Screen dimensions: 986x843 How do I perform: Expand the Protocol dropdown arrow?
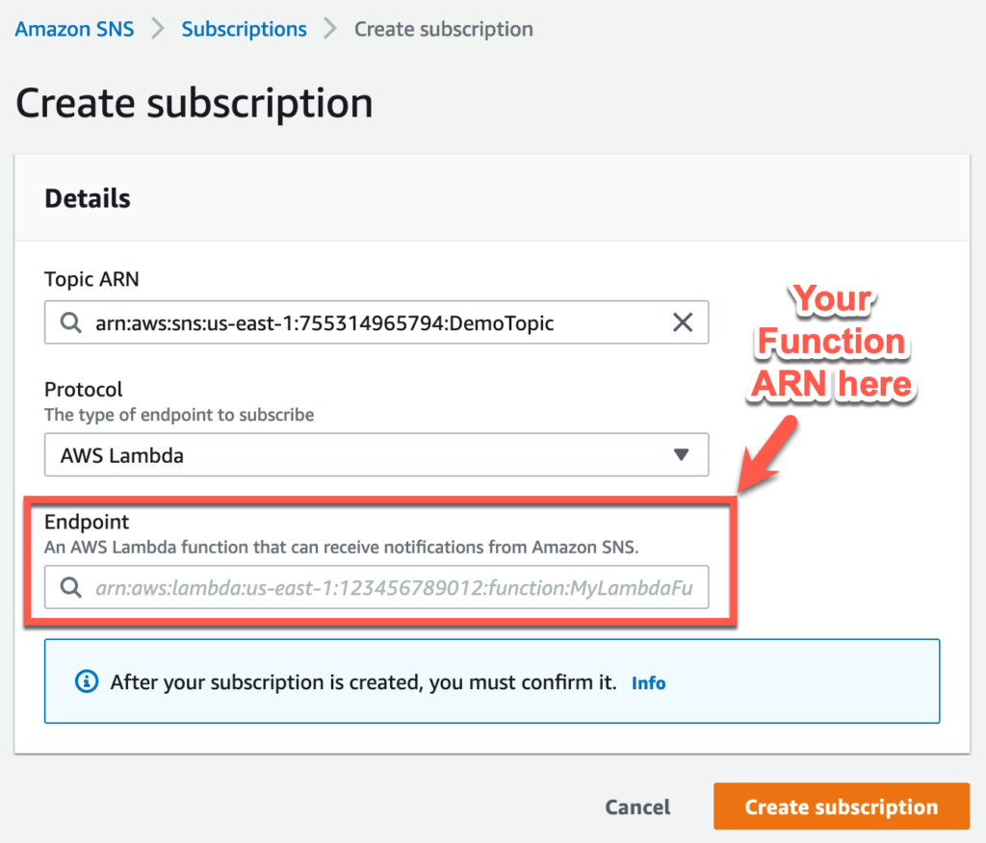click(681, 454)
